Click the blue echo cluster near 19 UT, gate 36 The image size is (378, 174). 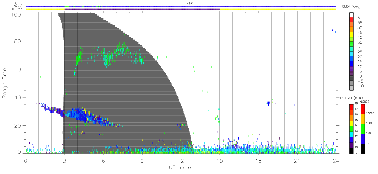(269, 103)
